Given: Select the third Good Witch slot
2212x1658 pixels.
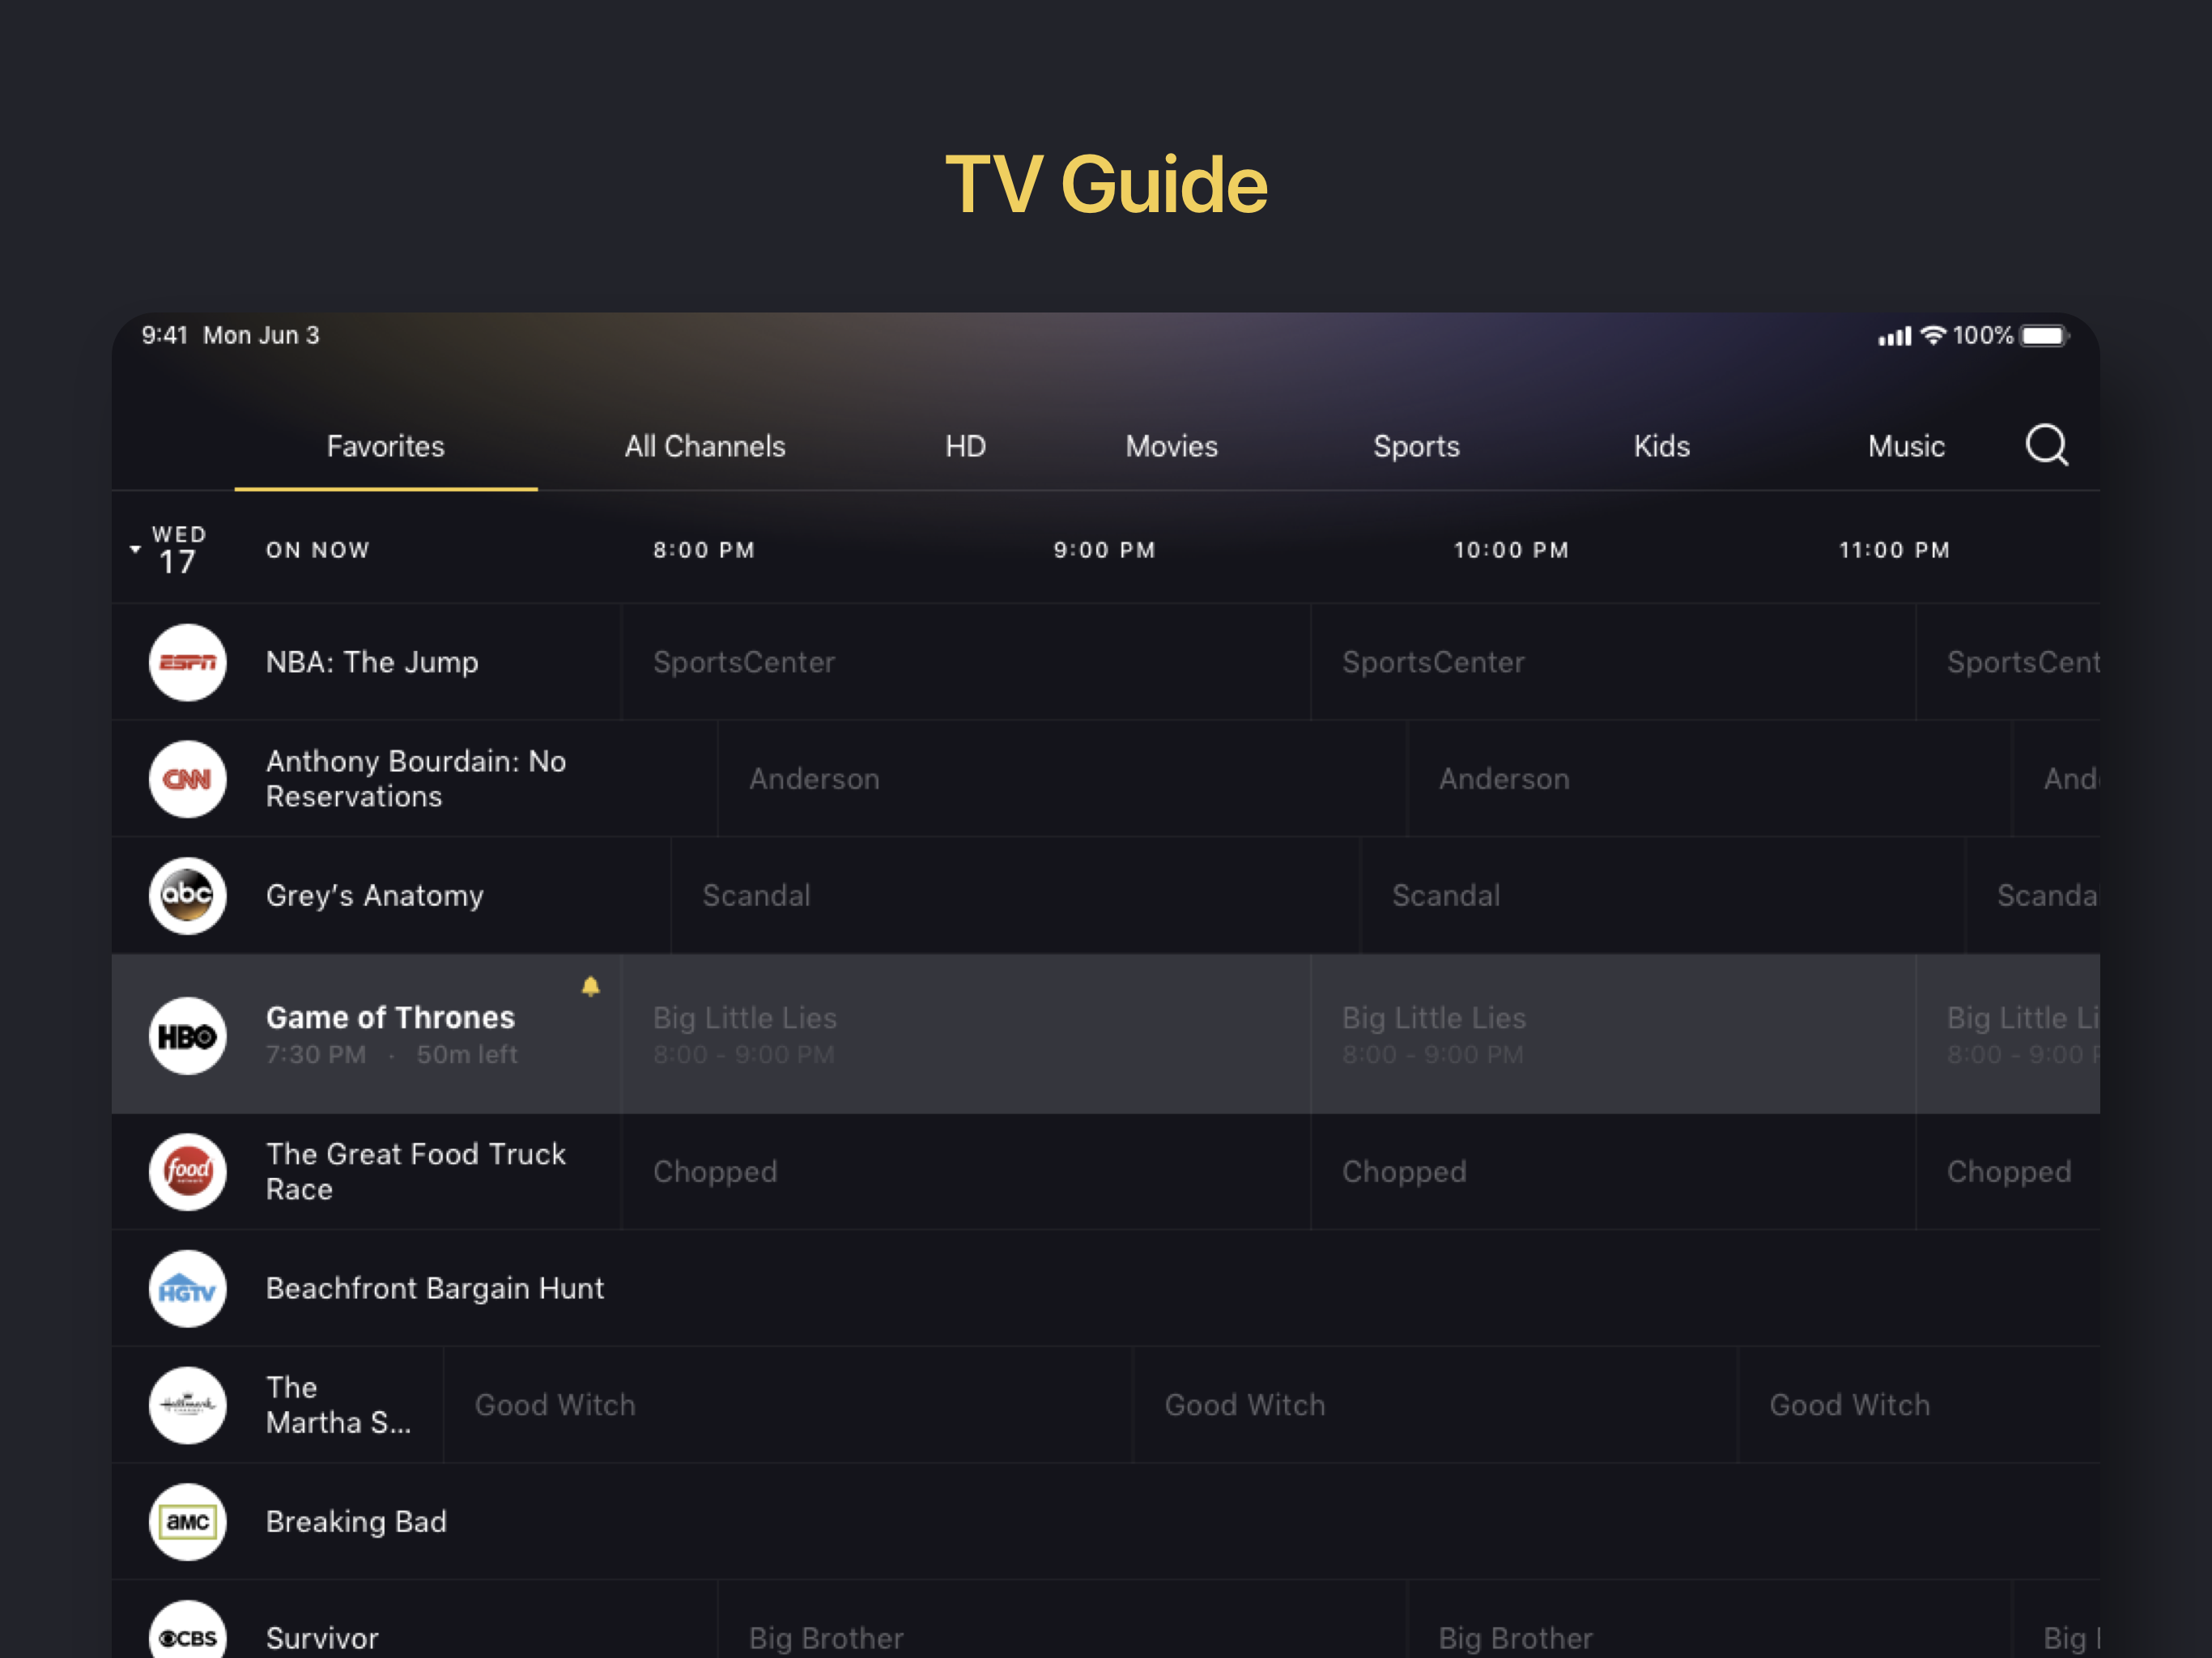Looking at the screenshot, I should click(1919, 1405).
